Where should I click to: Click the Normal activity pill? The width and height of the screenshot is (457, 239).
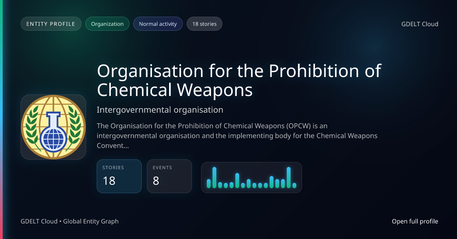click(x=158, y=24)
